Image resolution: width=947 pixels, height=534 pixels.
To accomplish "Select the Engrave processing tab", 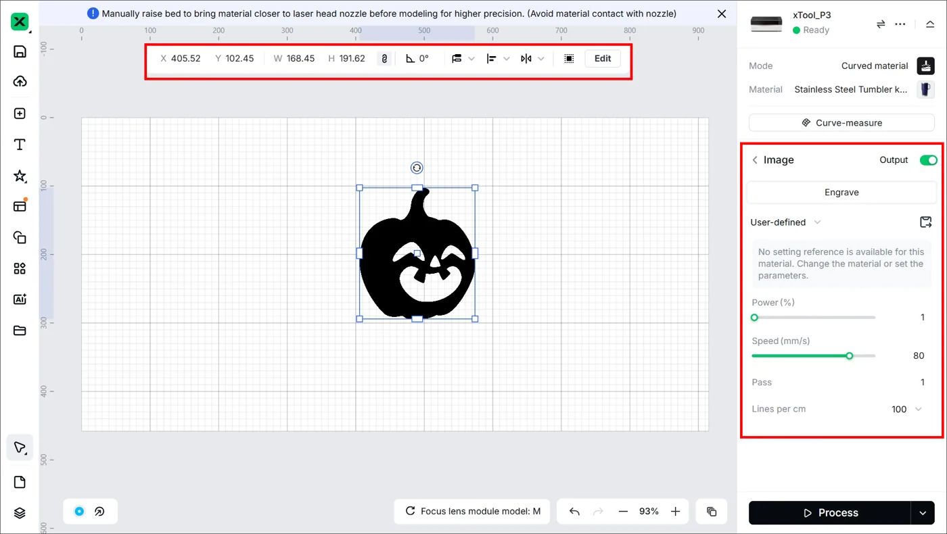I will coord(841,192).
